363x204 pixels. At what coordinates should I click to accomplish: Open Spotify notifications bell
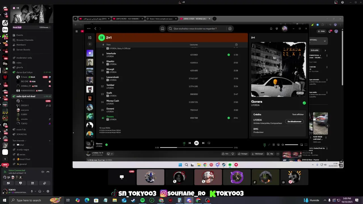[271, 29]
